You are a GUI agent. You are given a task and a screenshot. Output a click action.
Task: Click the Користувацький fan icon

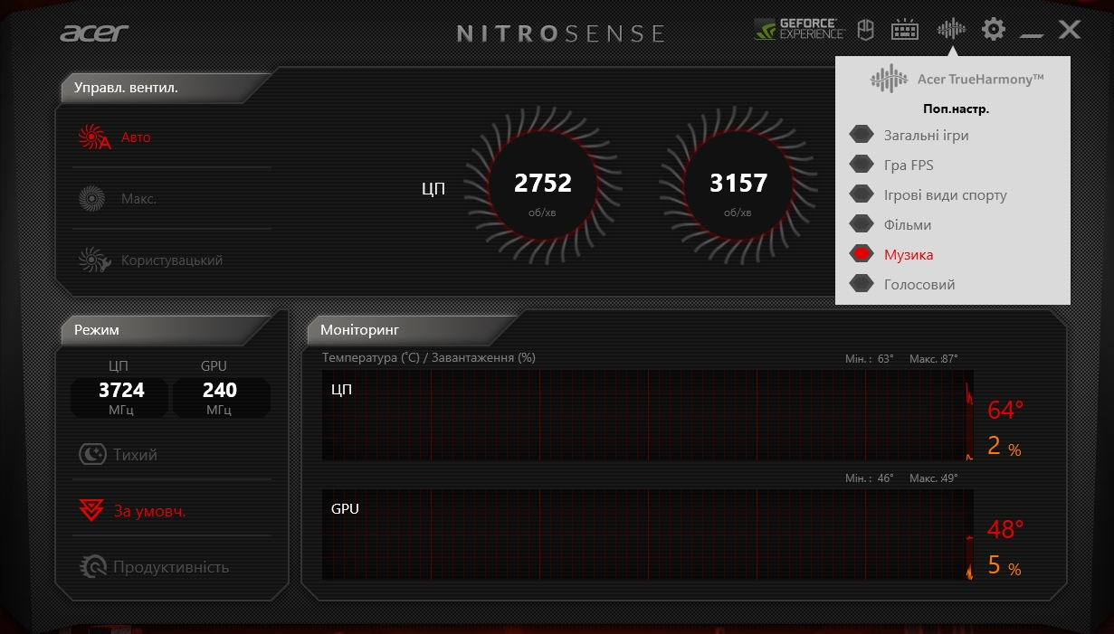pos(93,260)
